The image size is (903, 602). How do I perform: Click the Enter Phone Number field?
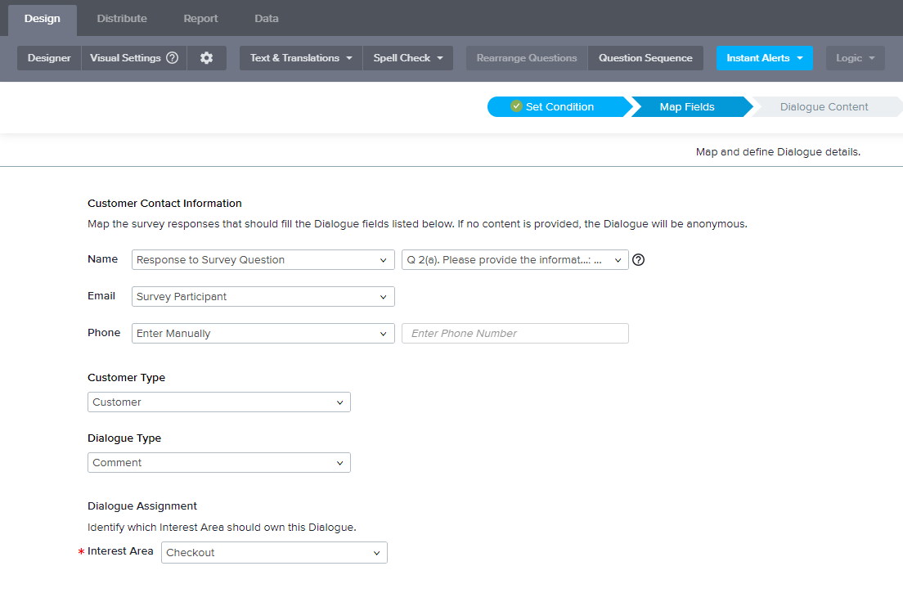[514, 334]
